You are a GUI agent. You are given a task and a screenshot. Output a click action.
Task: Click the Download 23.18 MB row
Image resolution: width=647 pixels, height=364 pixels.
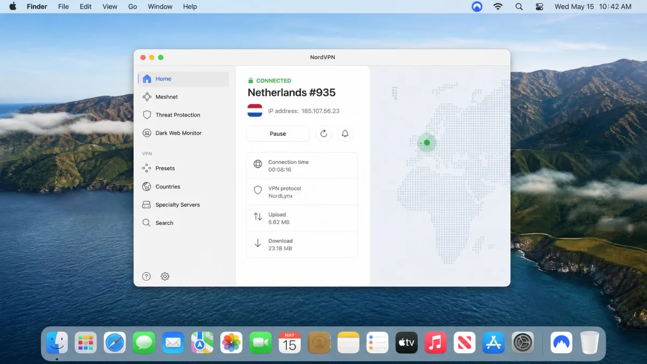(x=302, y=245)
